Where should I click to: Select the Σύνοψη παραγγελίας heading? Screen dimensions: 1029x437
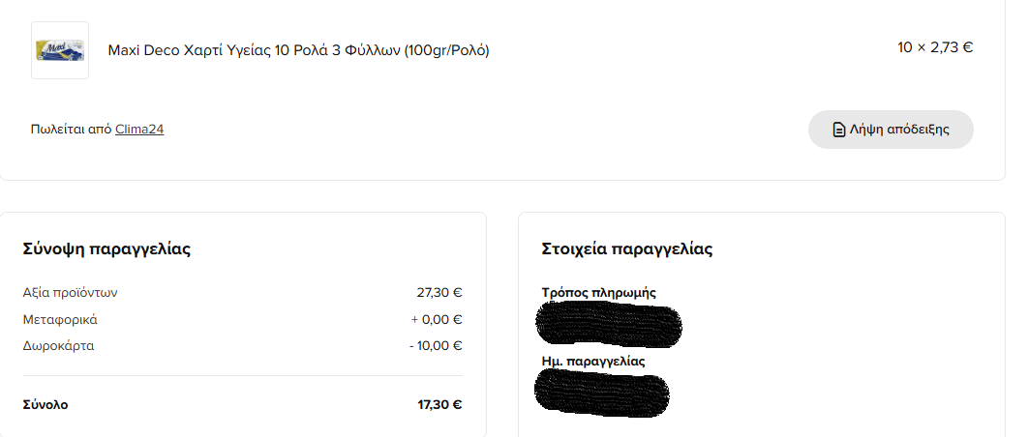click(106, 249)
